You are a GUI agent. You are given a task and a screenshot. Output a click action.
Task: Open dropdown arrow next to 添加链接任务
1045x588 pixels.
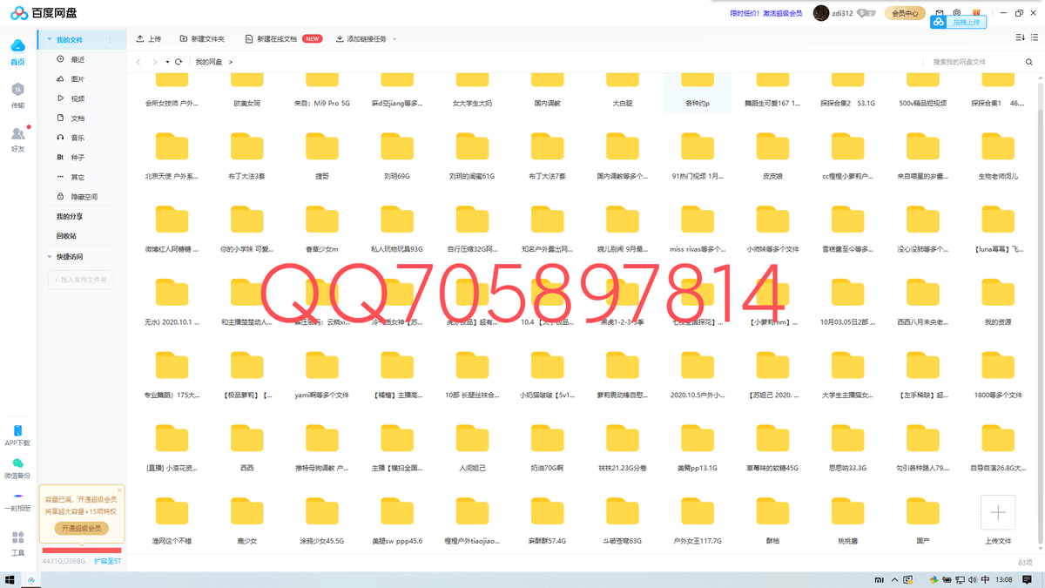point(394,39)
